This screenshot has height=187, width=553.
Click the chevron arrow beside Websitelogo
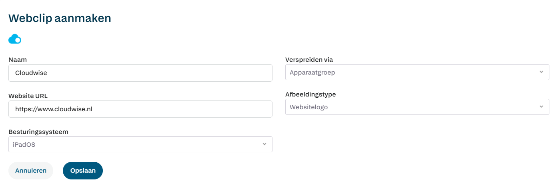click(x=541, y=107)
